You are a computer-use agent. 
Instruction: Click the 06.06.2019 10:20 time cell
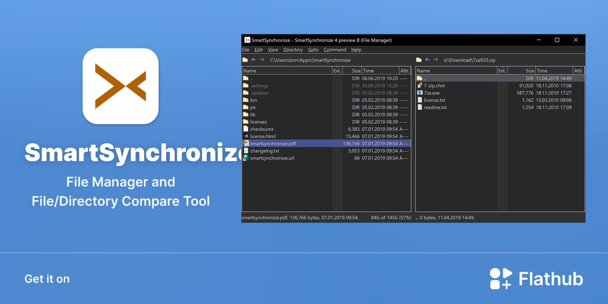380,79
